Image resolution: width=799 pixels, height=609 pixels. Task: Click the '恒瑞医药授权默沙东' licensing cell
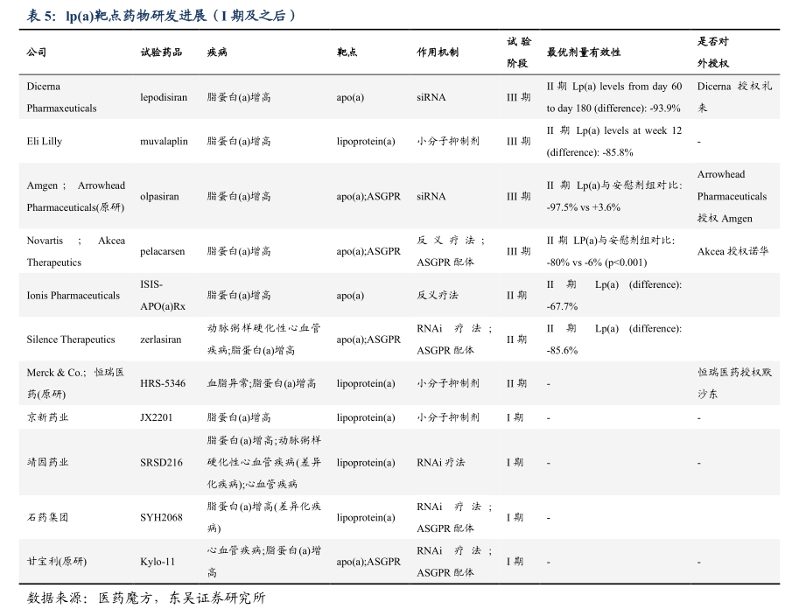coord(735,383)
